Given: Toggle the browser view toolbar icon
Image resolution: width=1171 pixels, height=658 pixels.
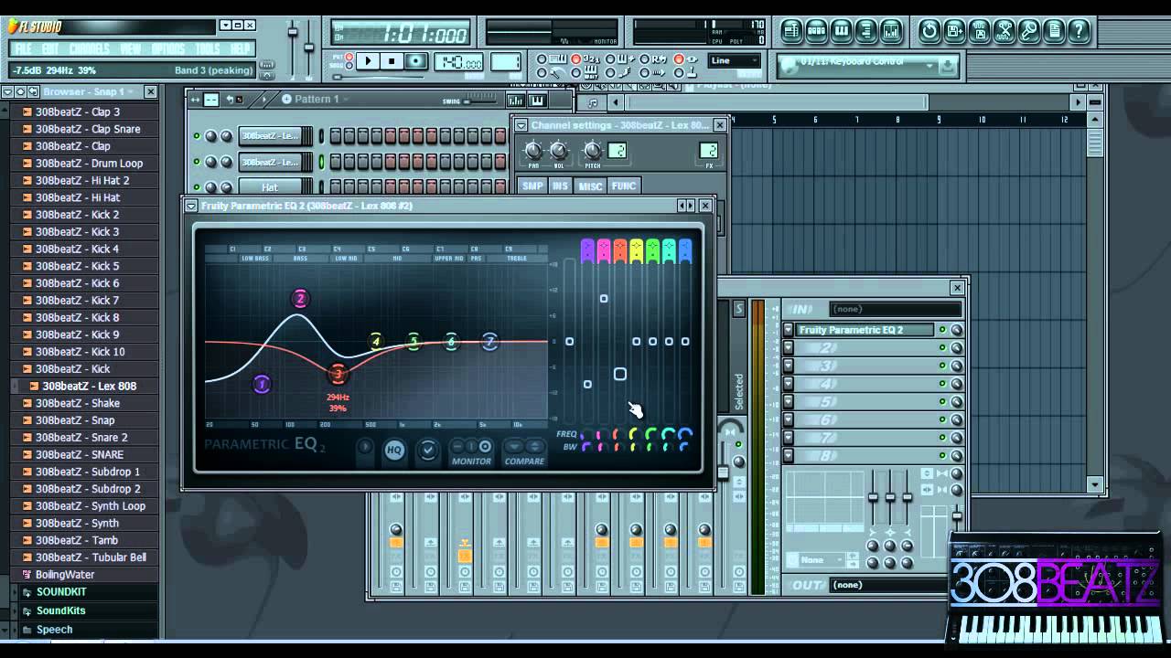Looking at the screenshot, I should click(x=866, y=30).
